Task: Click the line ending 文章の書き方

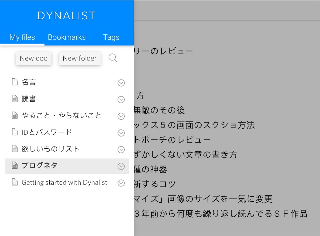Action: pyautogui.click(x=186, y=155)
